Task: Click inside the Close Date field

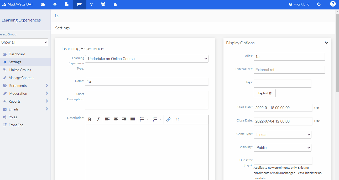Action: (283, 121)
